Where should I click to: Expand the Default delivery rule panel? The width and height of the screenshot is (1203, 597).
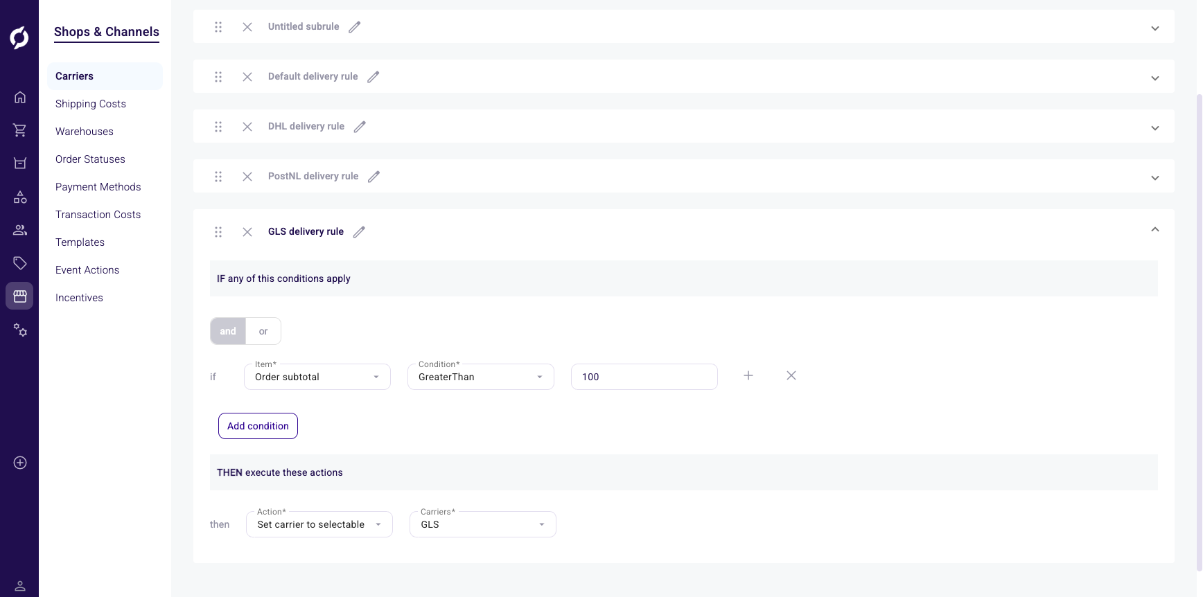1155,78
